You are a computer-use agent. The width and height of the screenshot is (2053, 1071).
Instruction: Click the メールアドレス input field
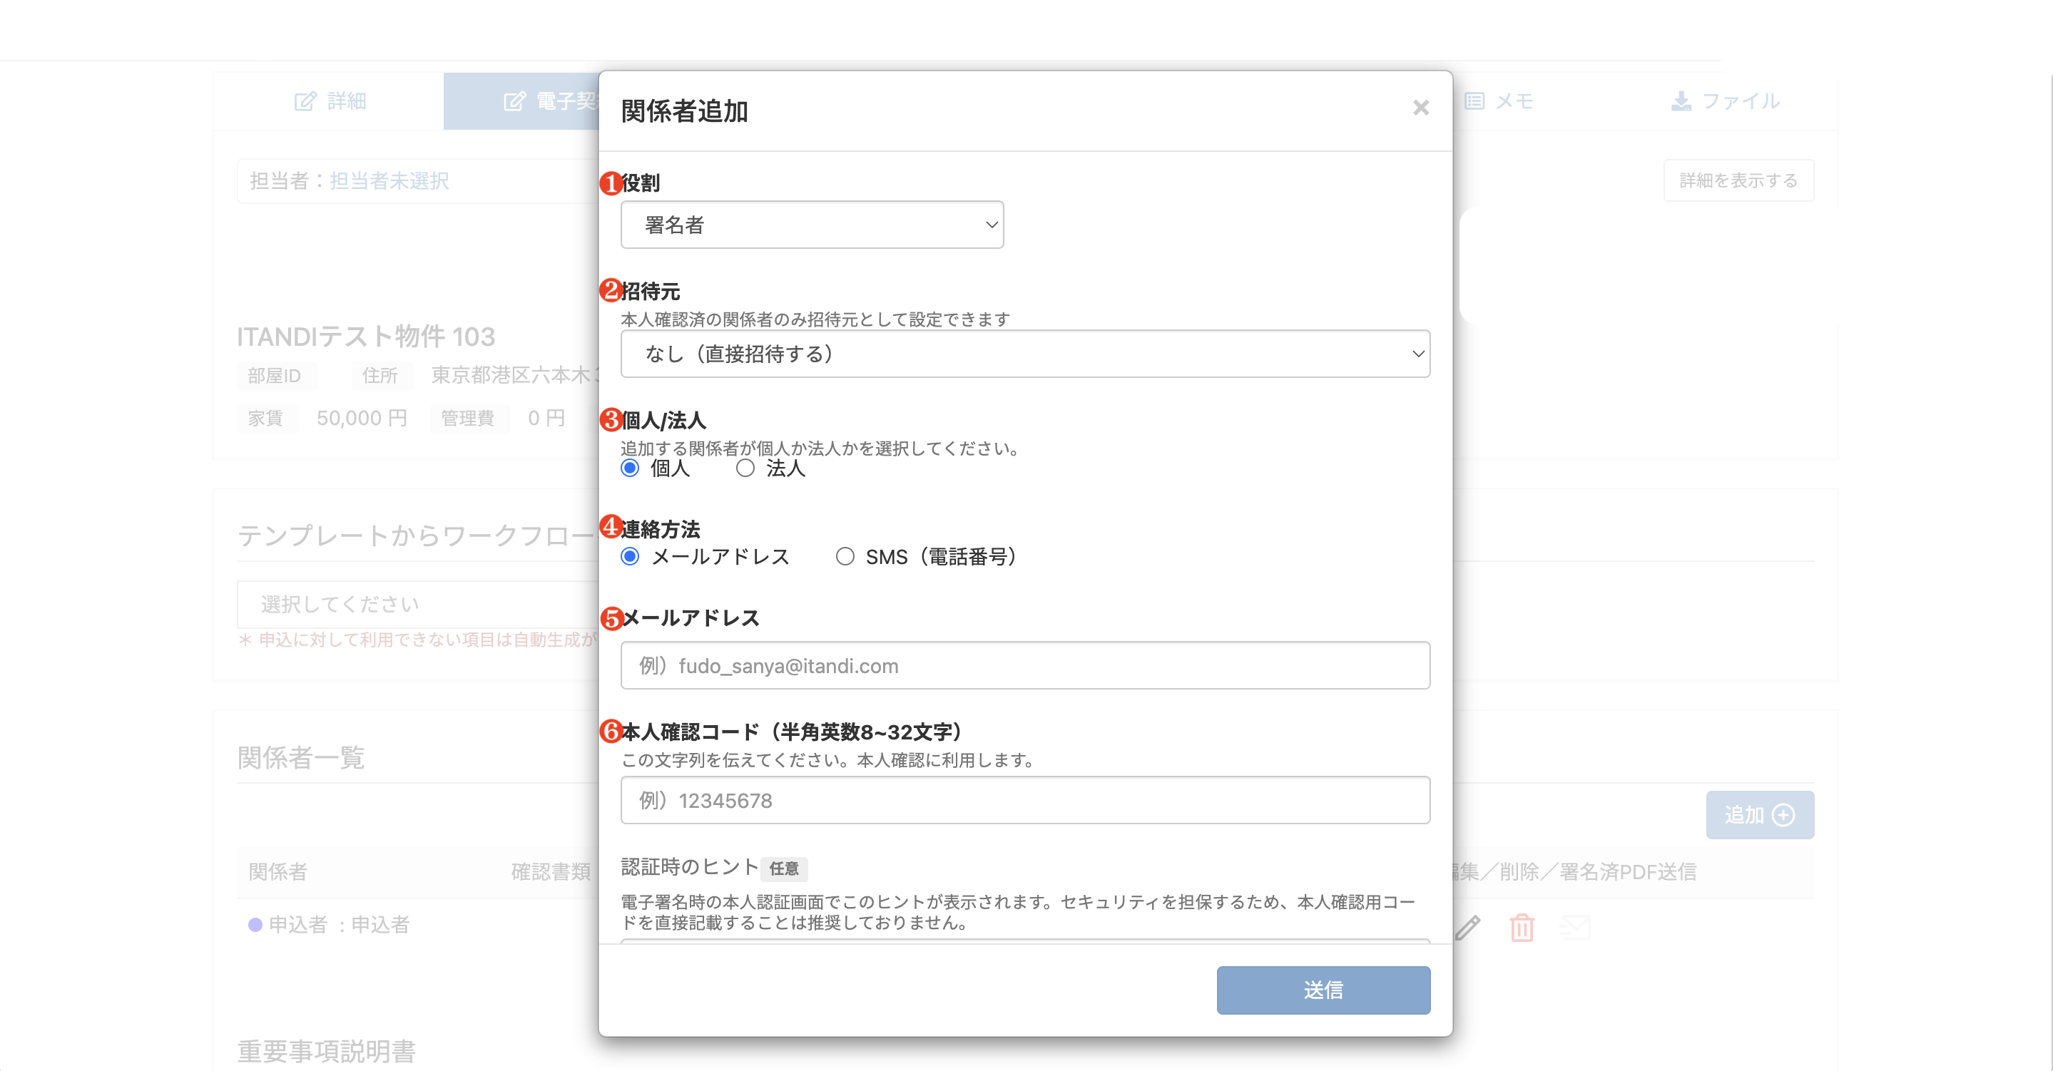1025,665
